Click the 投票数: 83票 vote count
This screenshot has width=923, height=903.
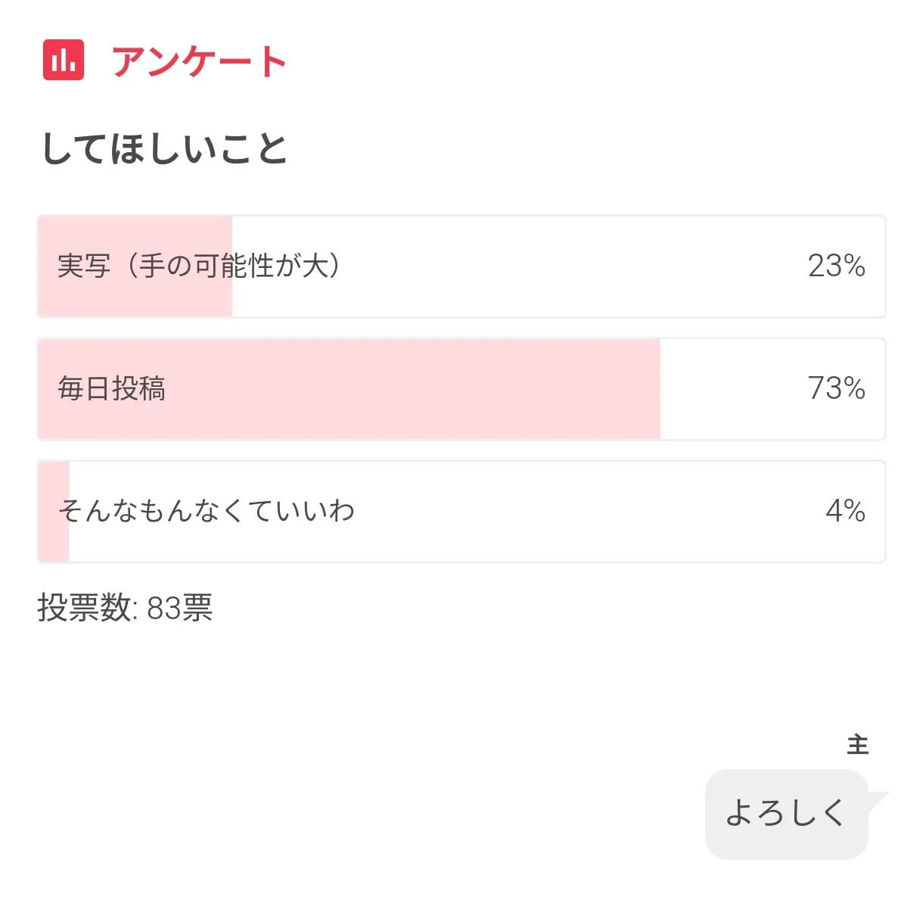tap(126, 607)
